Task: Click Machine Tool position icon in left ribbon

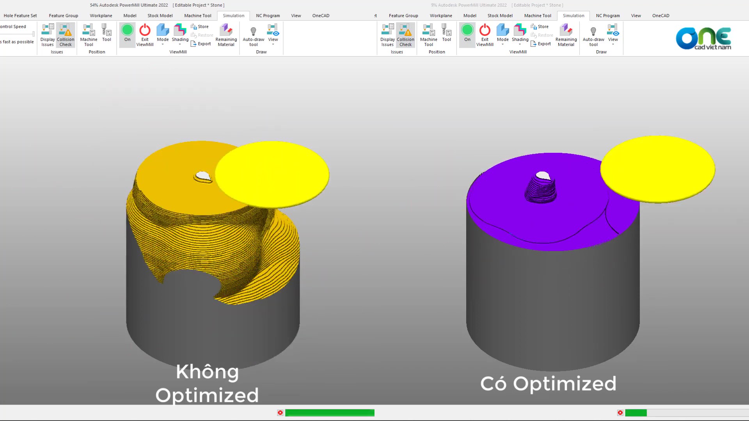Action: click(x=89, y=35)
